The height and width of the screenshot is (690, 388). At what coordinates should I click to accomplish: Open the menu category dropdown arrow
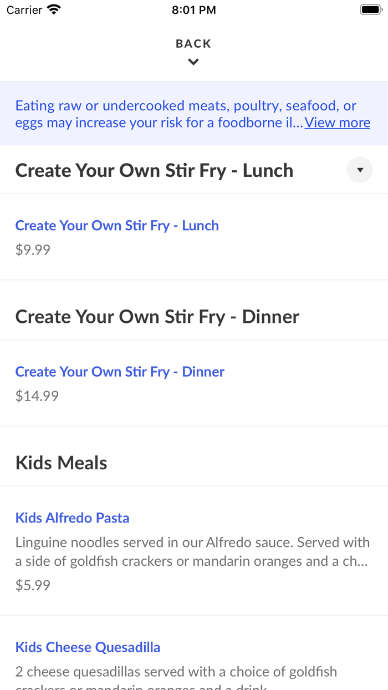(360, 170)
